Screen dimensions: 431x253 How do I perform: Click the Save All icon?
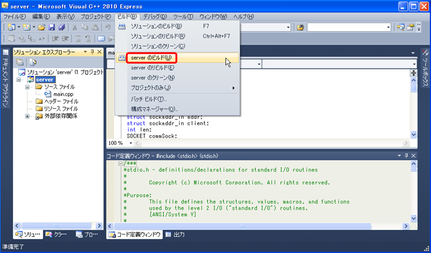(x=62, y=27)
